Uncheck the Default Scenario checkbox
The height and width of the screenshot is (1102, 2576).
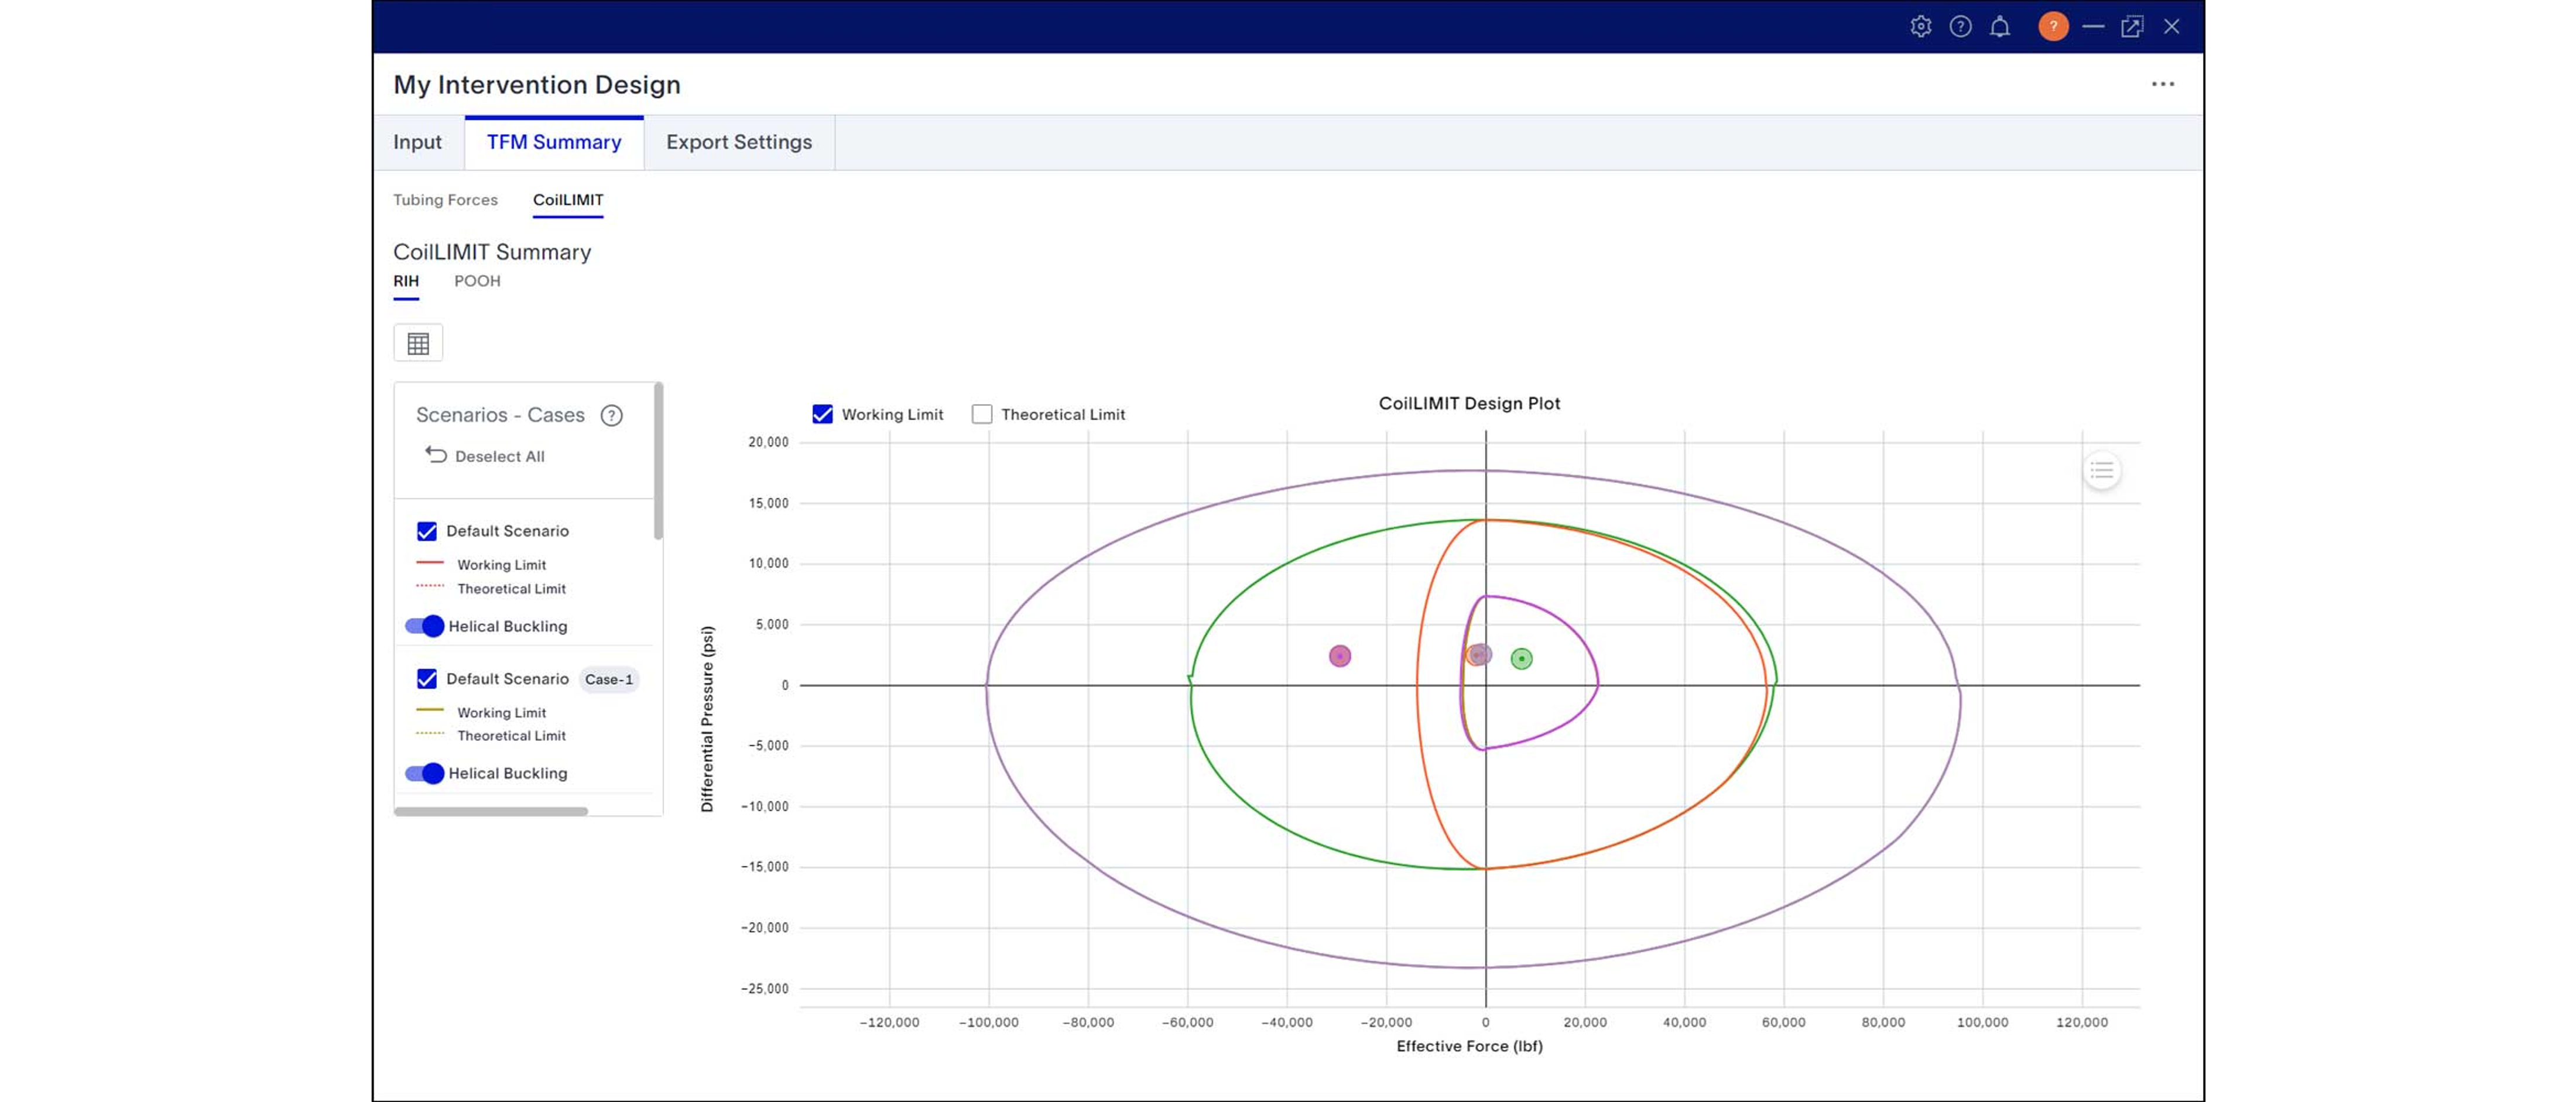pyautogui.click(x=427, y=531)
